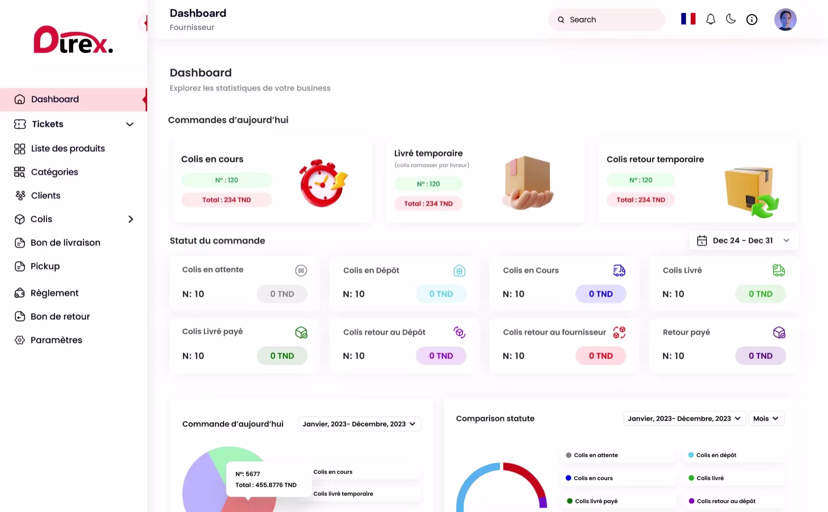The width and height of the screenshot is (828, 512).
Task: Click the Colis retour temporaire box image
Action: point(752,192)
